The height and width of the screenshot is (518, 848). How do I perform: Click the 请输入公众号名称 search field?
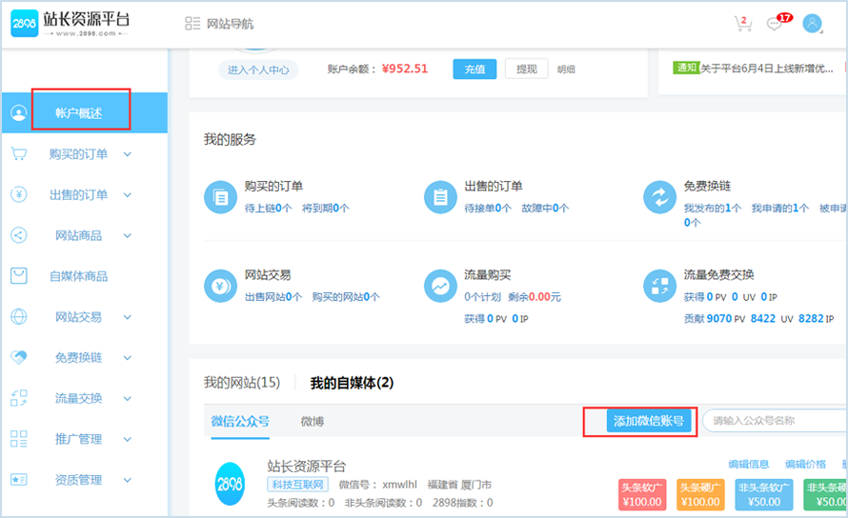[772, 421]
